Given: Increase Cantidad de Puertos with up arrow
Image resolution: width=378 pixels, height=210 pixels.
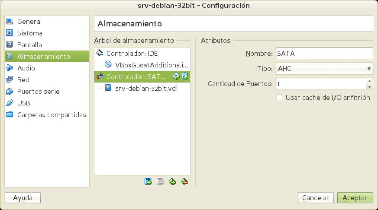Looking at the screenshot, I should (x=369, y=81).
